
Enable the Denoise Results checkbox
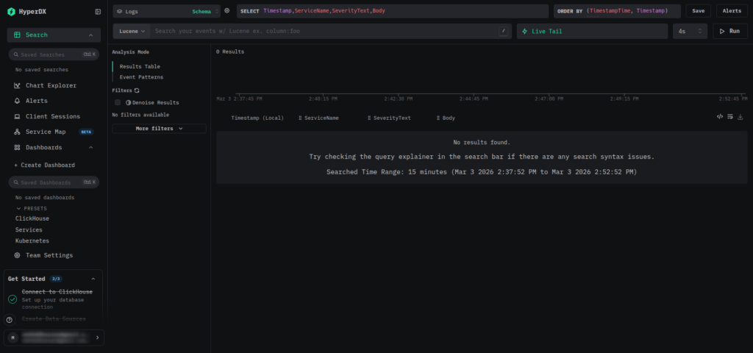pos(118,102)
